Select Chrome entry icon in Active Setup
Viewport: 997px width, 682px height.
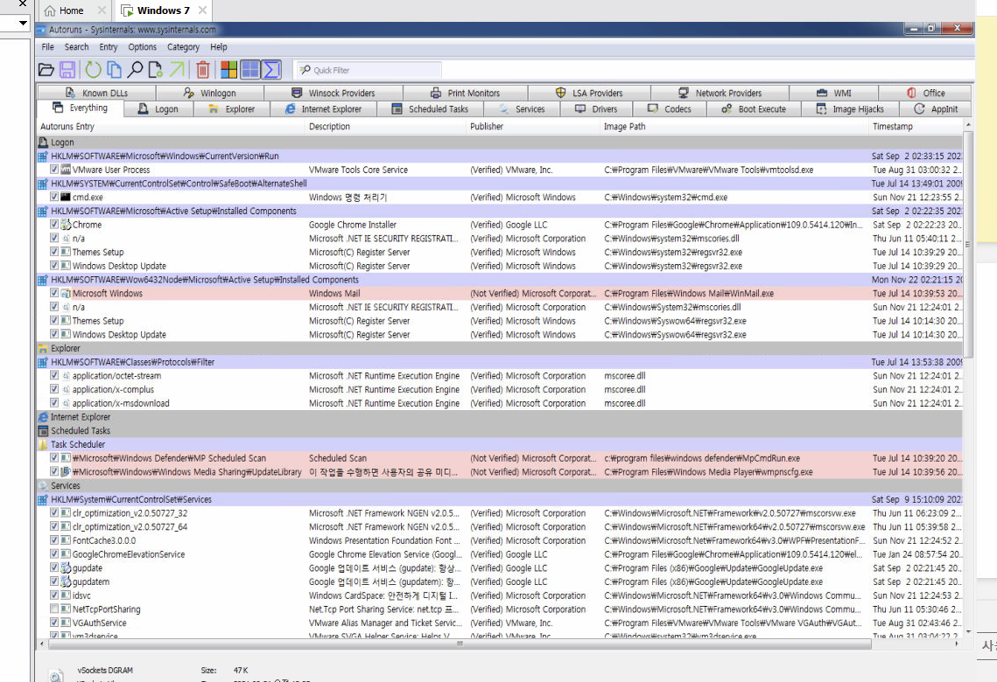66,225
